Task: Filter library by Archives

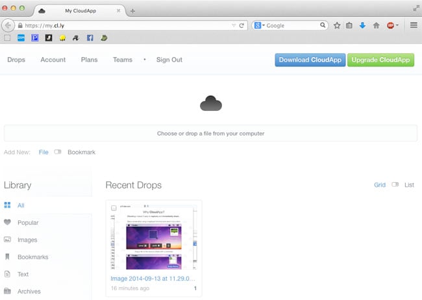Action: [29, 292]
